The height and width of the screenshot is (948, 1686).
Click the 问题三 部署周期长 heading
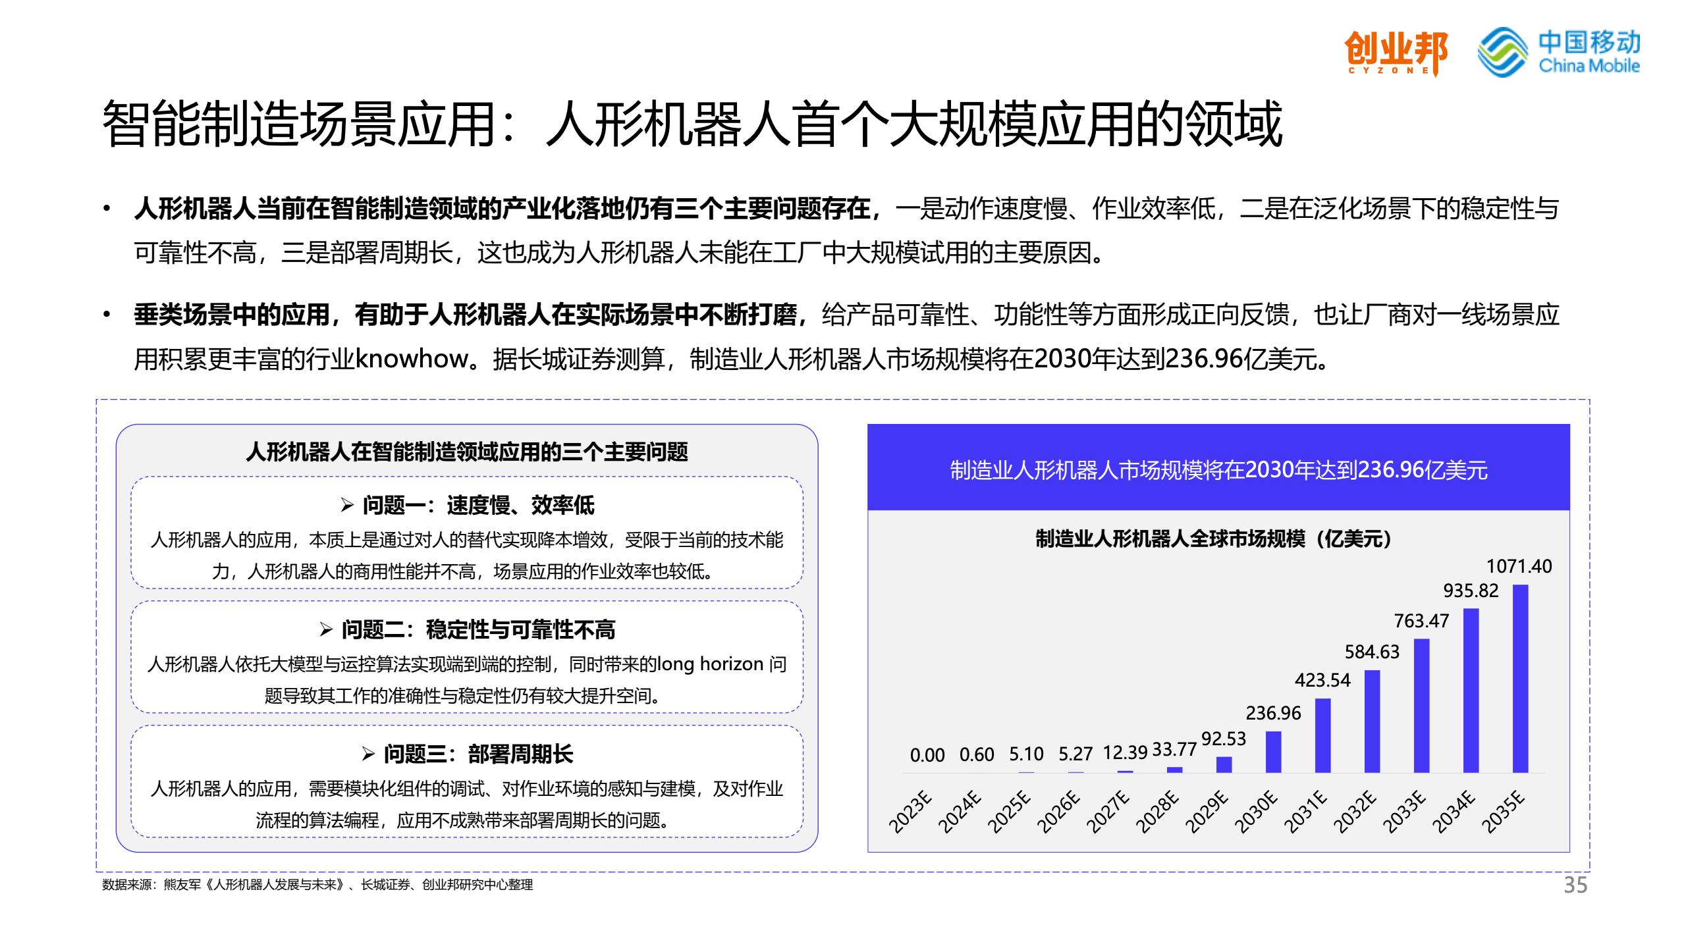coord(478,754)
